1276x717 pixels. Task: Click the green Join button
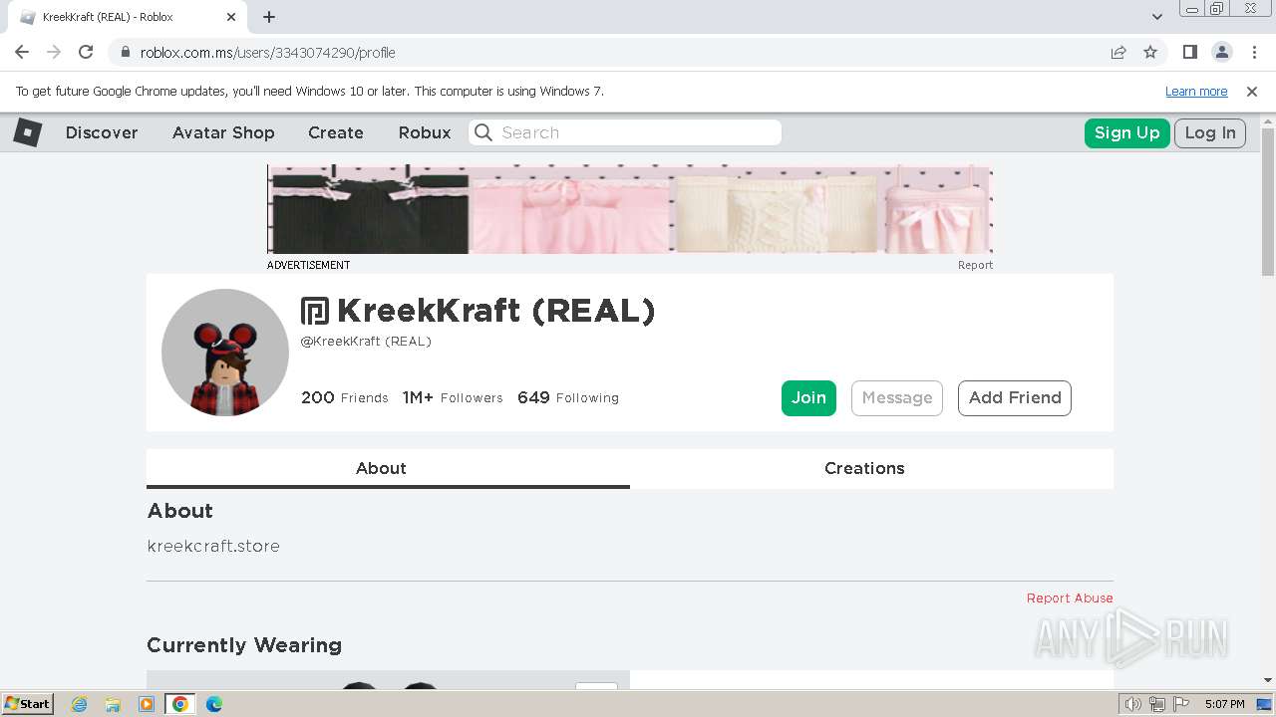(808, 397)
